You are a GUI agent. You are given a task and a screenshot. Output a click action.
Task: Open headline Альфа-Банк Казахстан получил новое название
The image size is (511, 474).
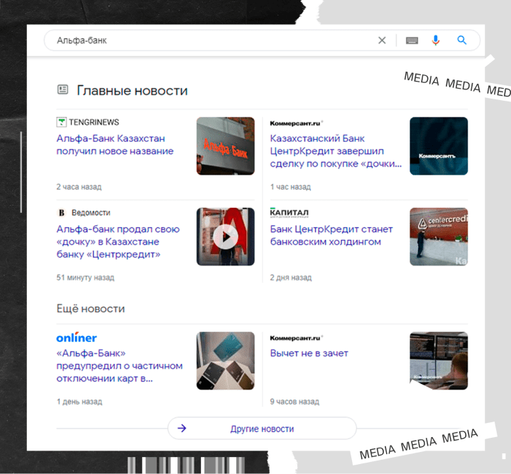tap(115, 145)
